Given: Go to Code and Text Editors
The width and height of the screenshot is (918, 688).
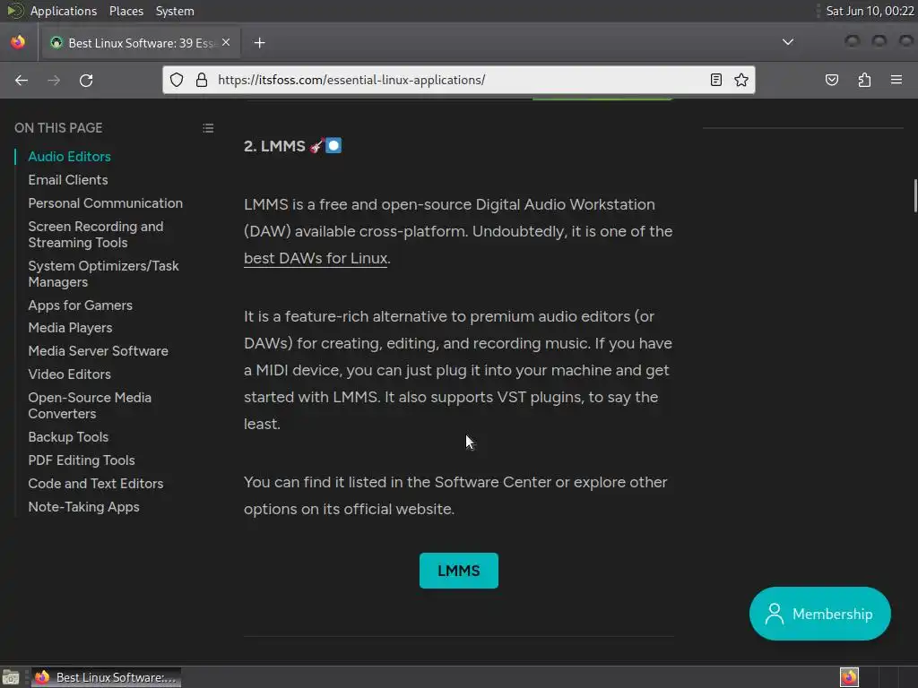Looking at the screenshot, I should [95, 484].
